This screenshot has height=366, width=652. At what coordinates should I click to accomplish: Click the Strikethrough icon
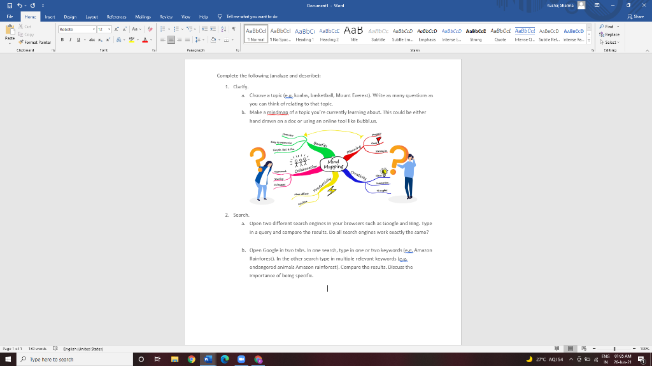click(92, 39)
